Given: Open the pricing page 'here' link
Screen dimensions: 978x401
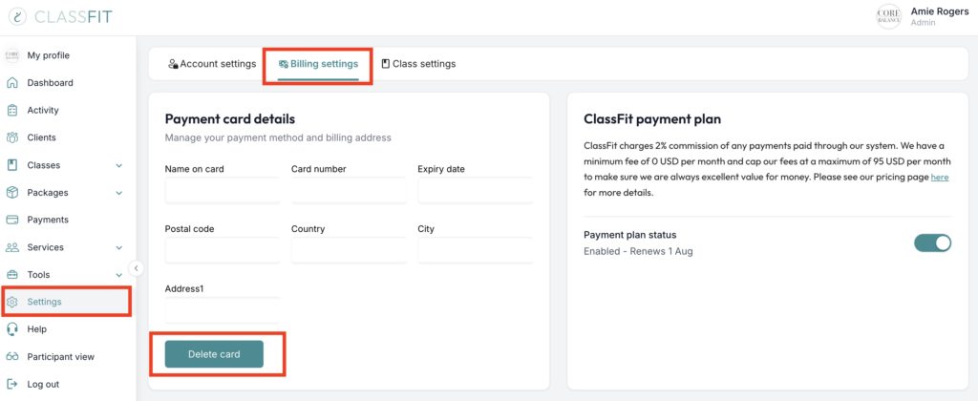Looking at the screenshot, I should tap(940, 178).
